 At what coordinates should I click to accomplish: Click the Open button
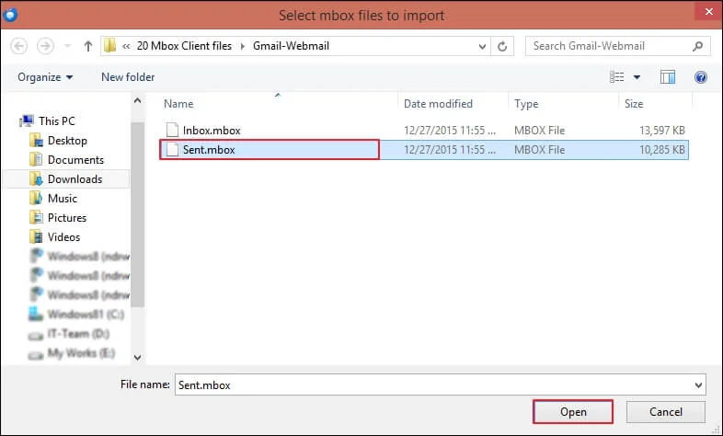click(x=573, y=411)
